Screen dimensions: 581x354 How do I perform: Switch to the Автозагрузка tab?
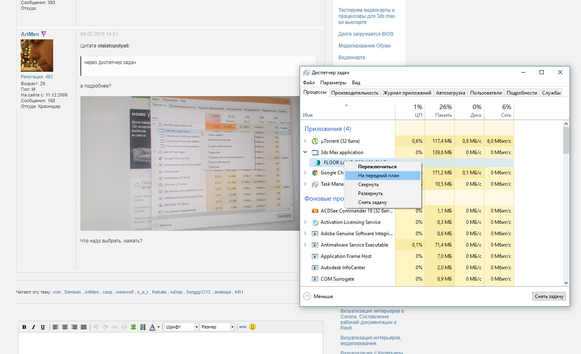click(451, 93)
